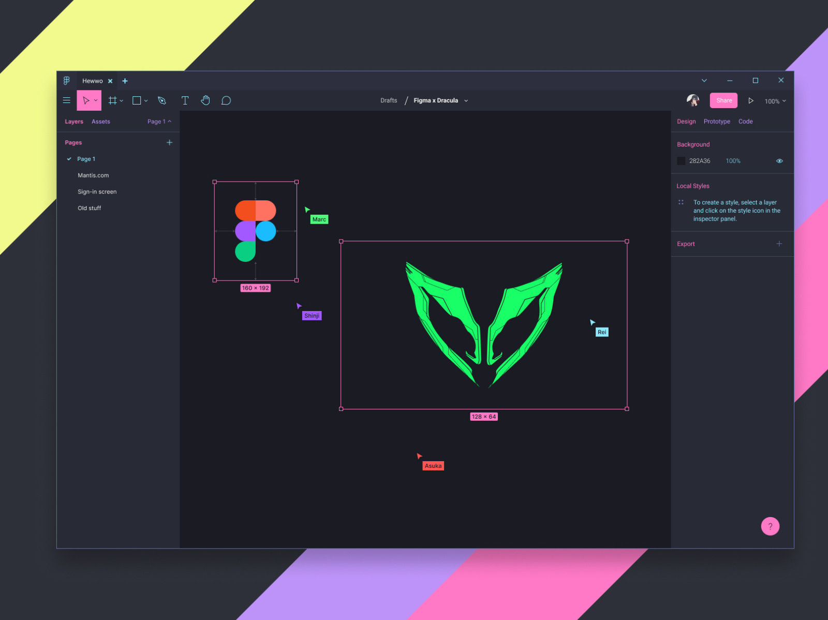Viewport: 828px width, 620px height.
Task: Select the Sign-in screen page
Action: pos(97,191)
